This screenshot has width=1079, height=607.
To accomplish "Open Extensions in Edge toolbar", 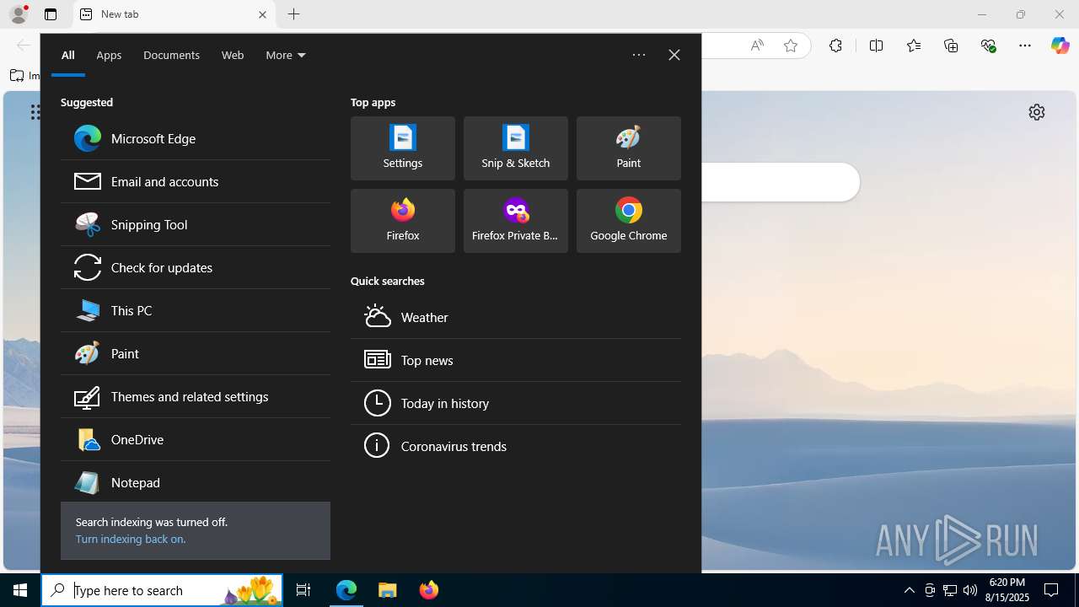I will click(835, 46).
